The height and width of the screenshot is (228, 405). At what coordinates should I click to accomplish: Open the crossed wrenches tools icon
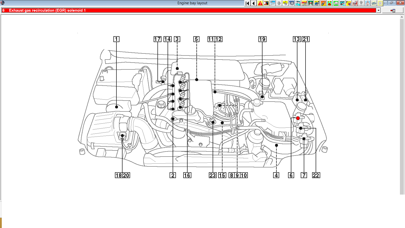tap(273, 3)
